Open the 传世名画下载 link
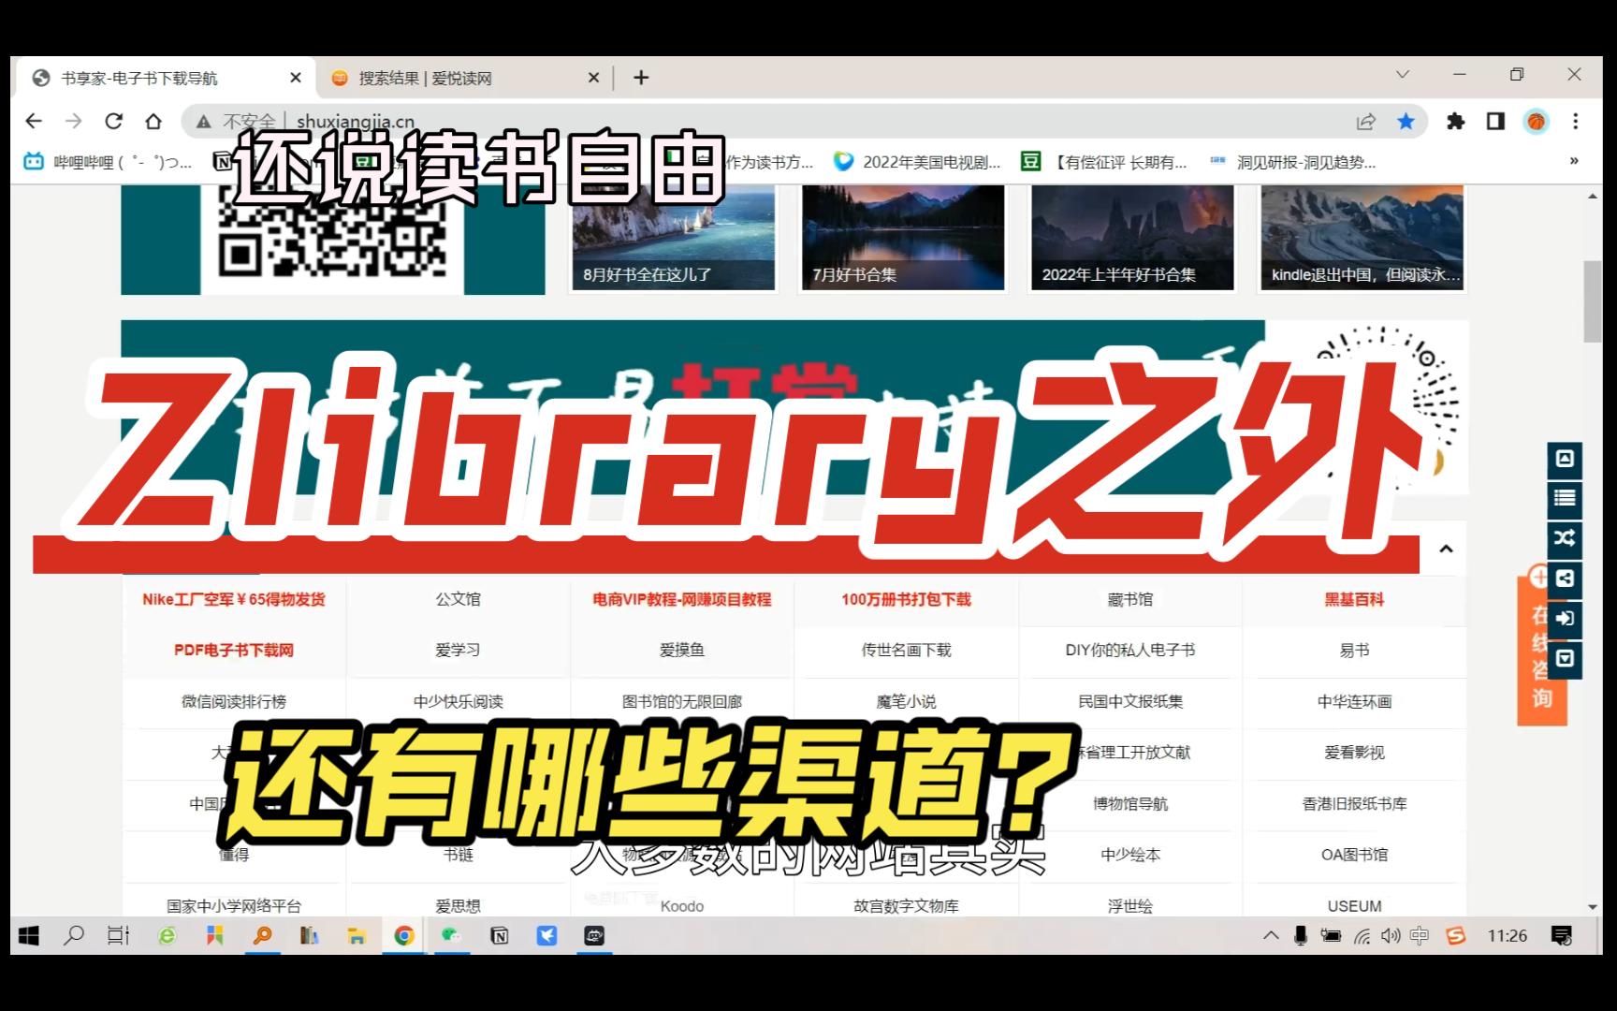The image size is (1617, 1011). coord(906,650)
